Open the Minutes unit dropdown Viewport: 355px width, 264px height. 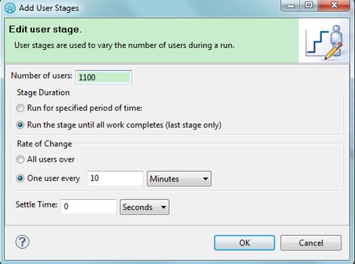point(179,179)
